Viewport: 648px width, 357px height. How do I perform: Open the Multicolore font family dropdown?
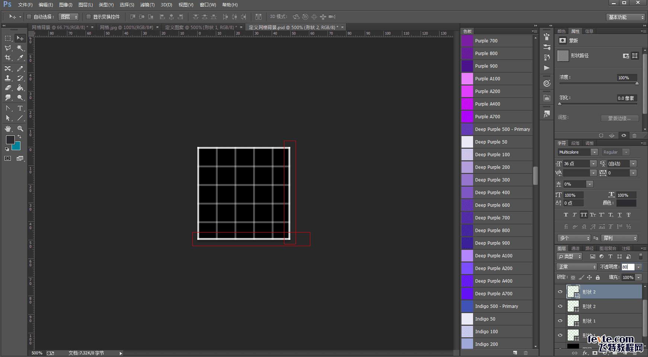pos(578,152)
